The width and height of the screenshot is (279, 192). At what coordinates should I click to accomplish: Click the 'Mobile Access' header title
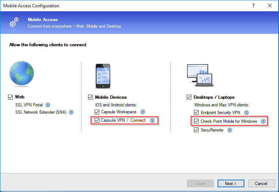[x=43, y=20]
